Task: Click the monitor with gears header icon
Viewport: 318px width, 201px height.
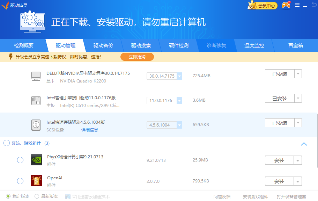Action: (33, 22)
